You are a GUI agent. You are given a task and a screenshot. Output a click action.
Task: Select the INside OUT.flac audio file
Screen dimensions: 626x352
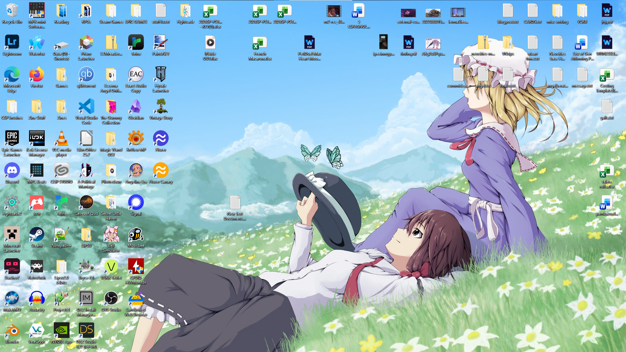pos(210,48)
